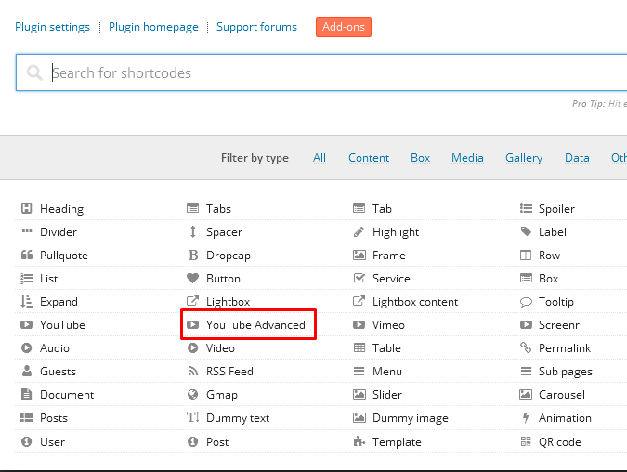Pick the Audio shortcode icon
Screen dimensions: 627x472
[27, 348]
